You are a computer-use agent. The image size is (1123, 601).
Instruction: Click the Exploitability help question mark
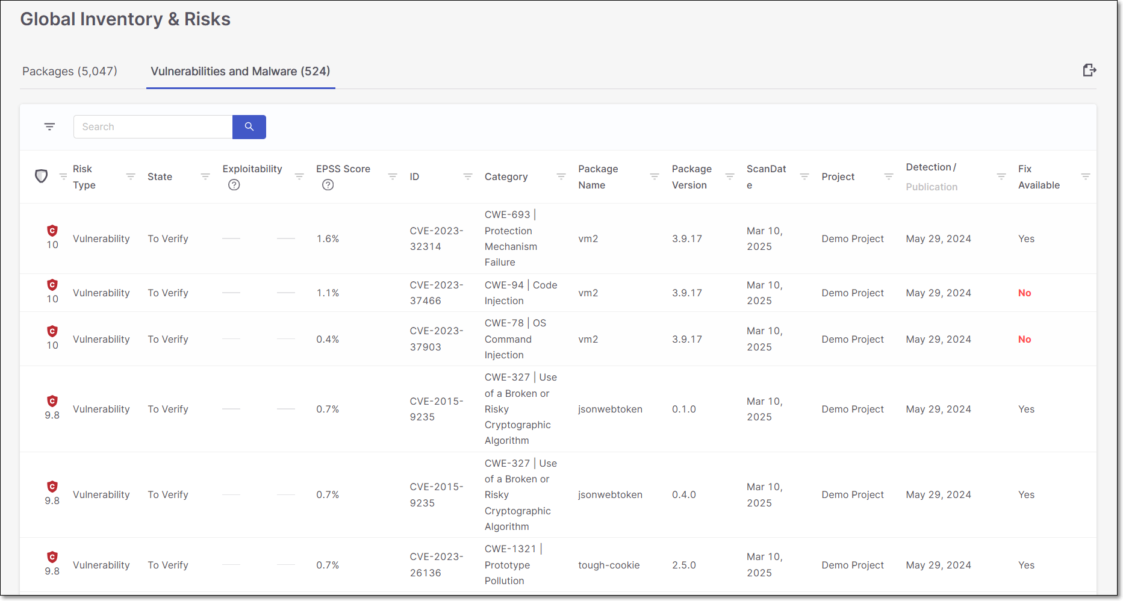pyautogui.click(x=234, y=185)
